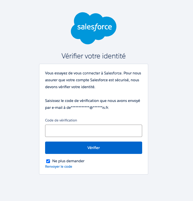Click the white 'salesforce' wordmark in the cloud

(x=94, y=27)
